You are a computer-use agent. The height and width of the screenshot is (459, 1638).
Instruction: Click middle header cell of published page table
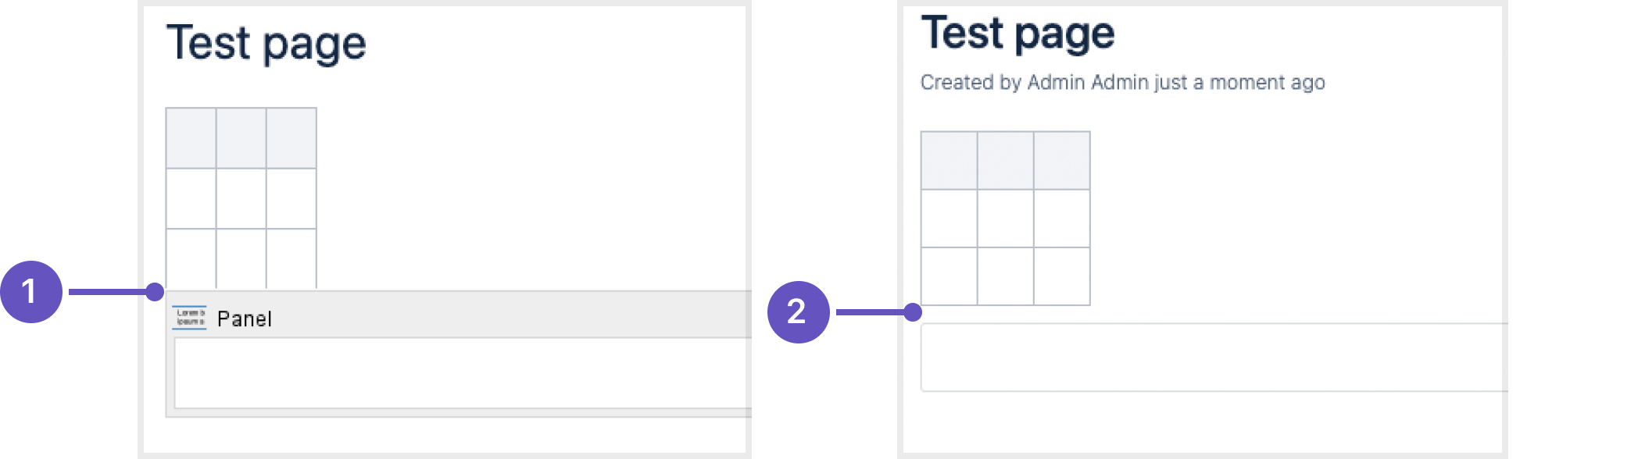pos(1005,161)
